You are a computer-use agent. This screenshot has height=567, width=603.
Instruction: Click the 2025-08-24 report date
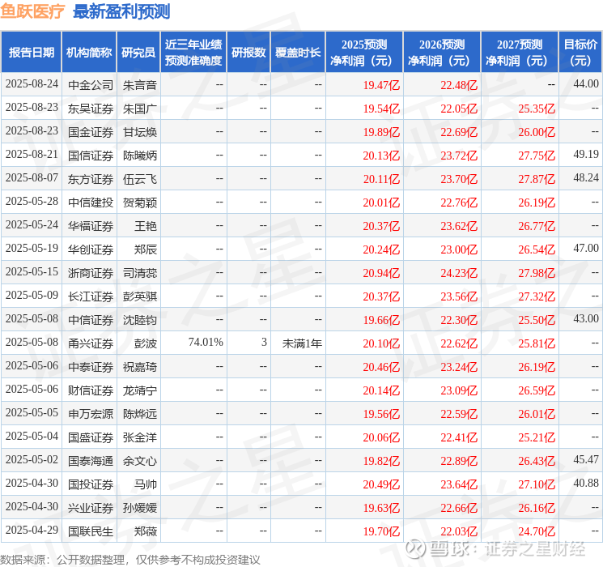pos(32,84)
